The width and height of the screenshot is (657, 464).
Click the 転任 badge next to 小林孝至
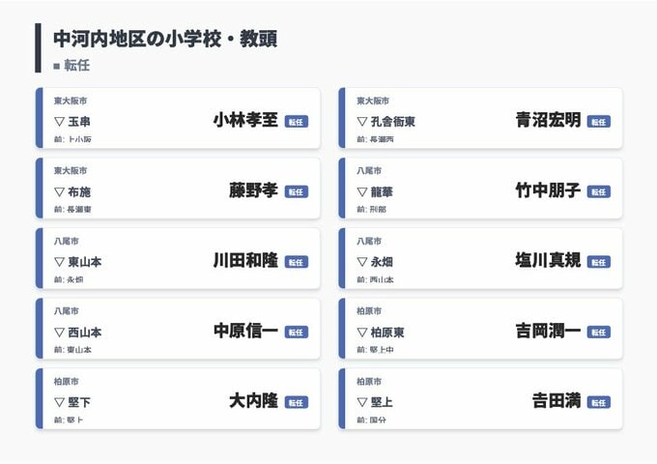point(296,122)
